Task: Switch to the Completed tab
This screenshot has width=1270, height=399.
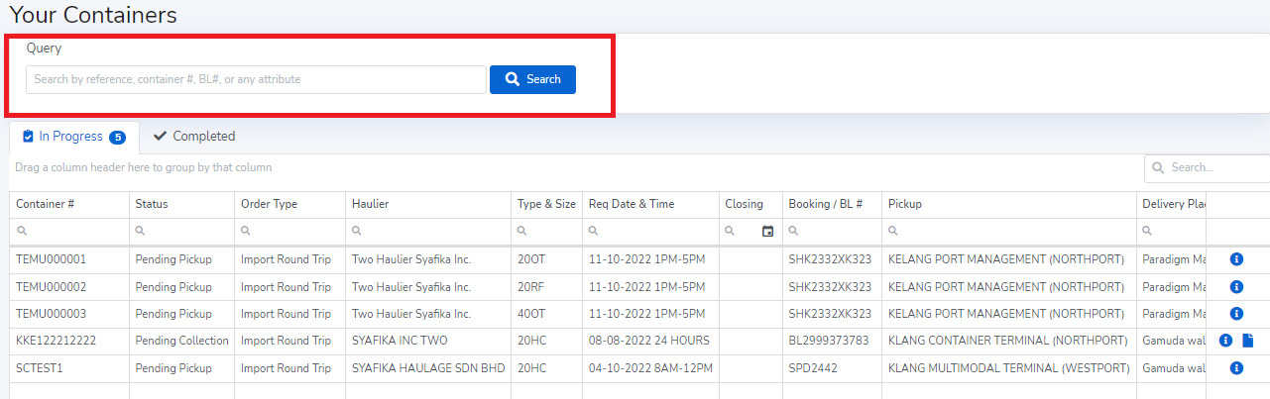Action: coord(194,136)
